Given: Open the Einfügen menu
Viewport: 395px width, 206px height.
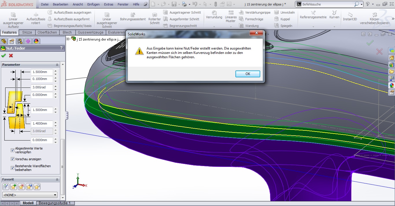Looking at the screenshot, I should (93, 4).
